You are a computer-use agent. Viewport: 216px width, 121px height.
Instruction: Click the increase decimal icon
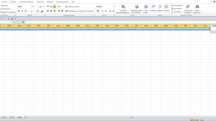(110, 11)
